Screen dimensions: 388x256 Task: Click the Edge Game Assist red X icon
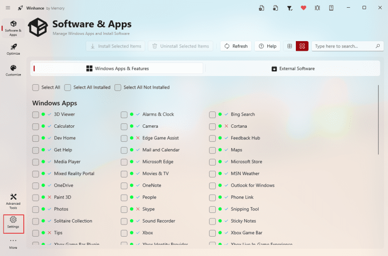click(x=138, y=138)
